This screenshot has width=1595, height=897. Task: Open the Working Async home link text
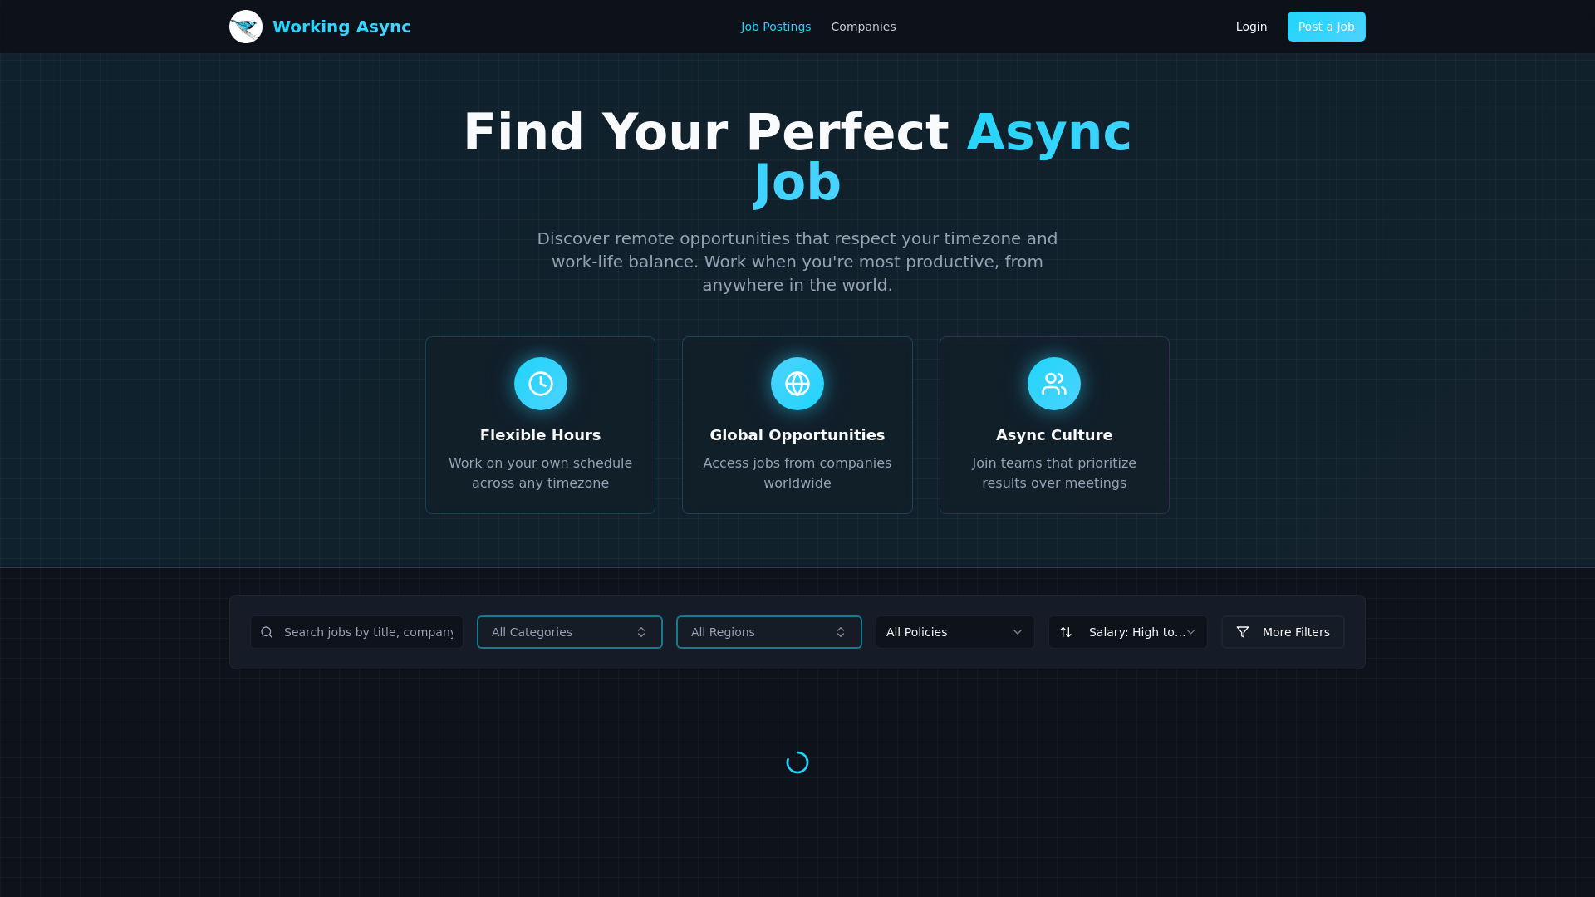(x=341, y=27)
